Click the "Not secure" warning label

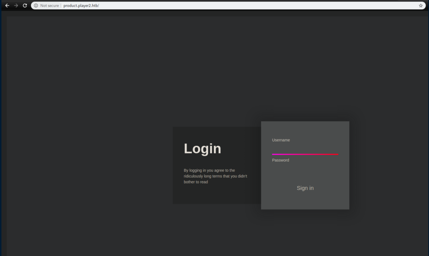coord(49,5)
